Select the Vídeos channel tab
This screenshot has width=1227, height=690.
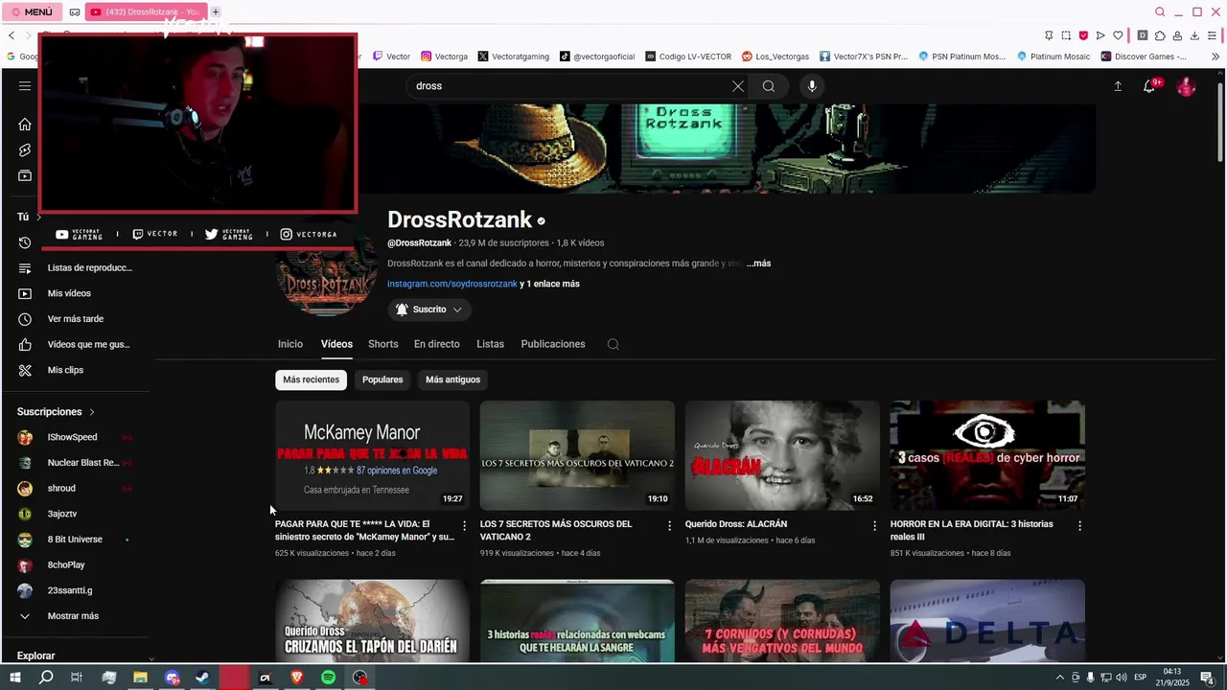coord(336,344)
